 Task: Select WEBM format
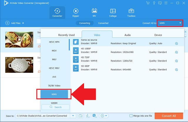click(x=54, y=103)
